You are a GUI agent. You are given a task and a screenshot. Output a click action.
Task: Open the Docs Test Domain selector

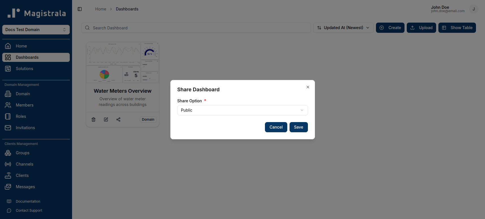tap(36, 30)
